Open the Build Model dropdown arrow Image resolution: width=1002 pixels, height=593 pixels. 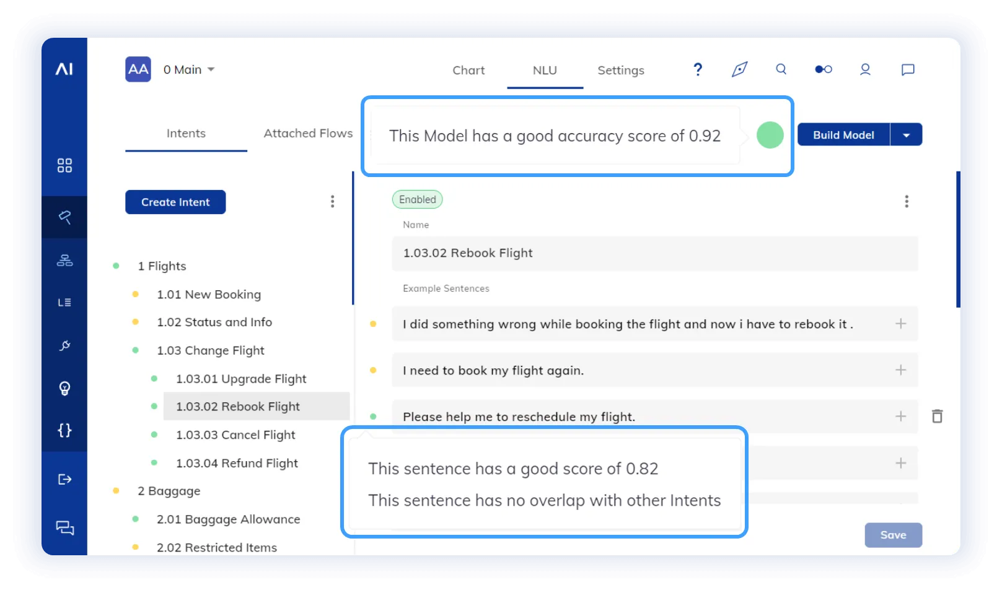[x=907, y=135]
